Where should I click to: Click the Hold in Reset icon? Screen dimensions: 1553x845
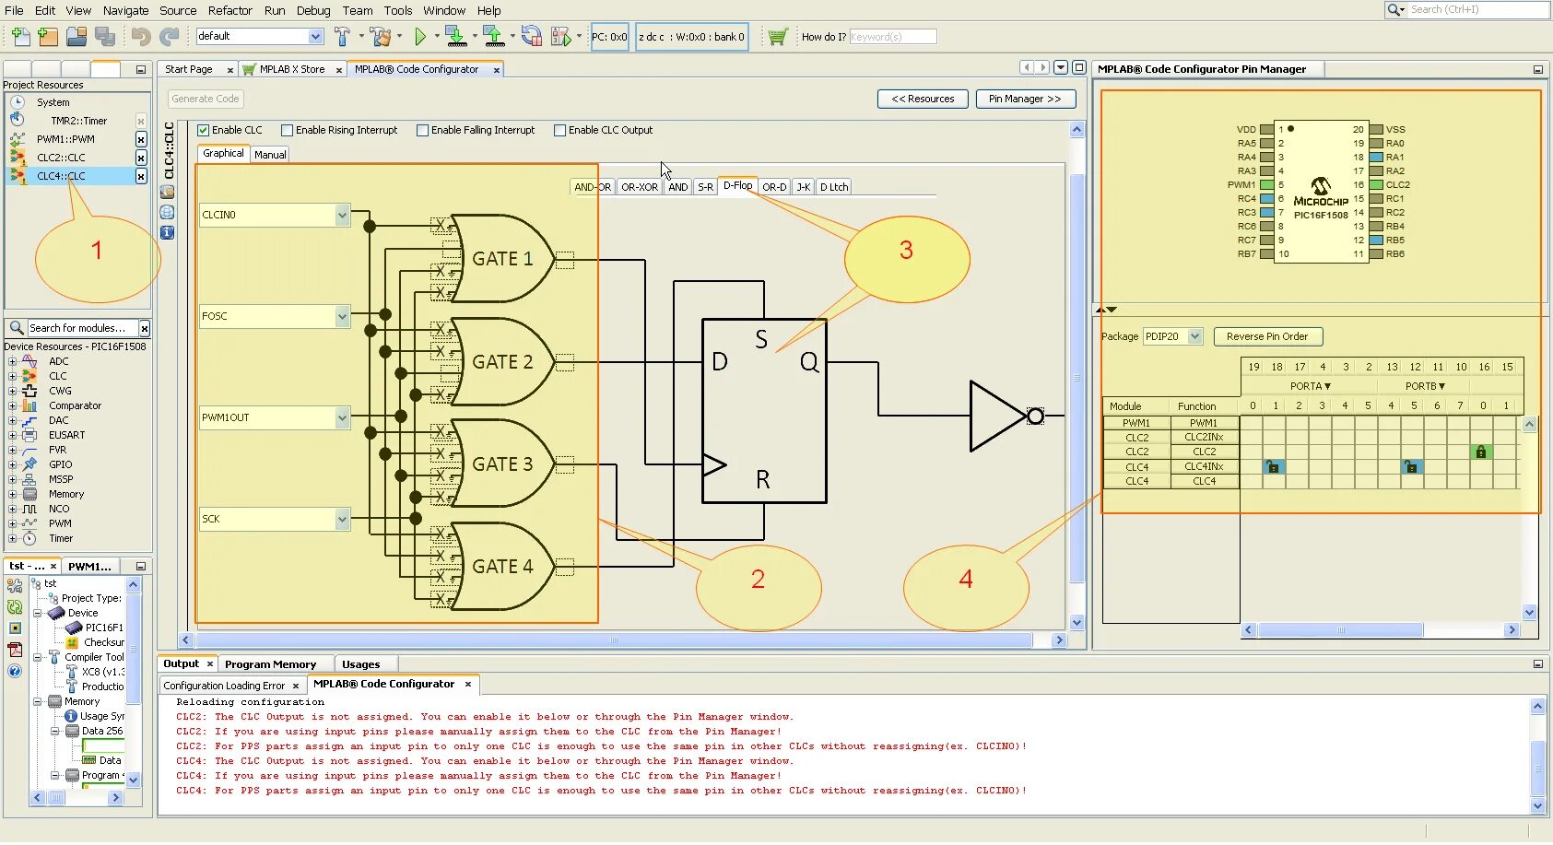pos(531,37)
